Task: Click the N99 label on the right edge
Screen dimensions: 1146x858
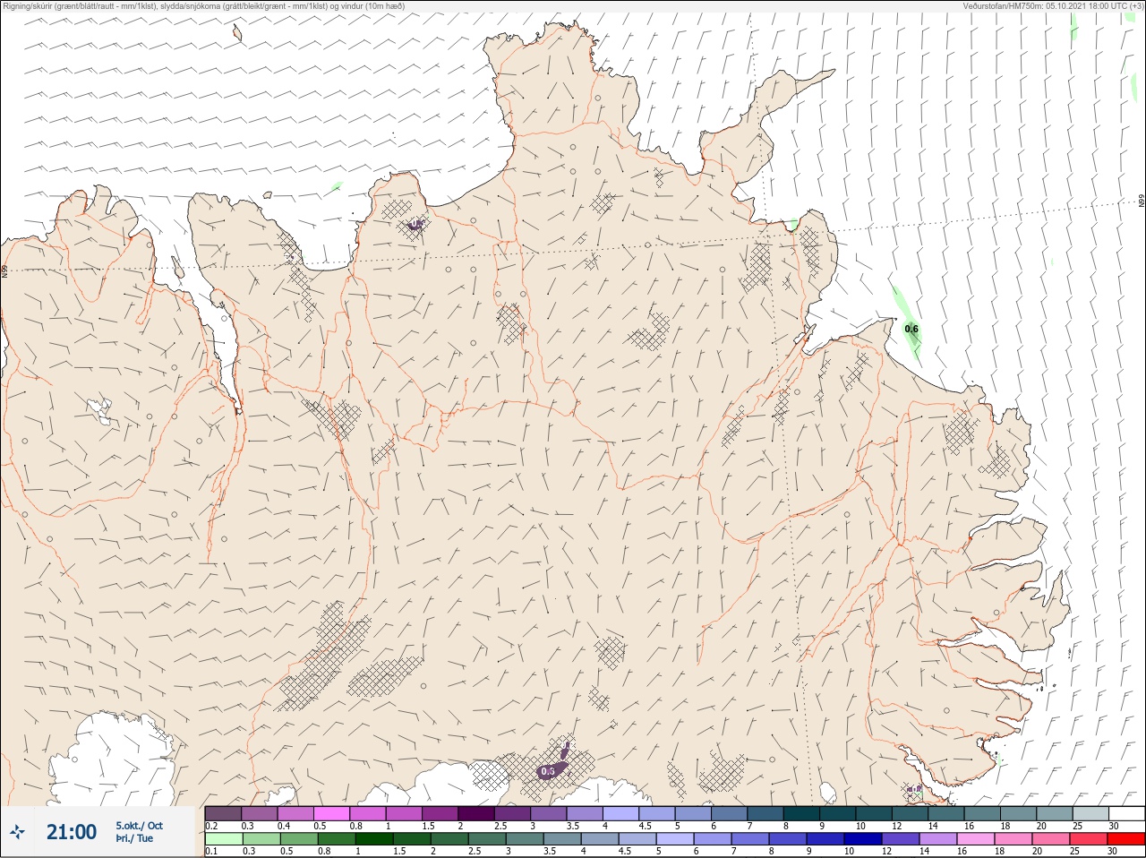Action: [x=1142, y=202]
